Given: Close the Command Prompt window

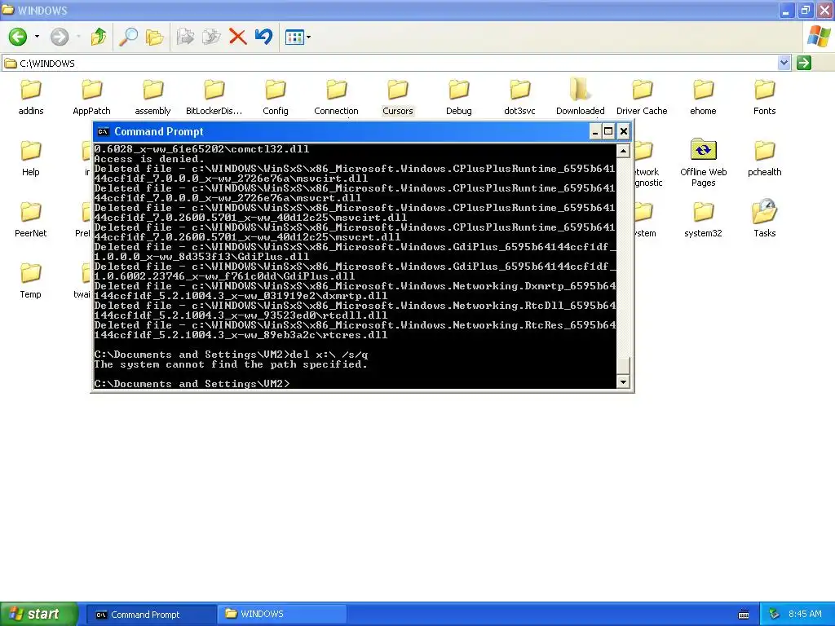Looking at the screenshot, I should (x=624, y=131).
